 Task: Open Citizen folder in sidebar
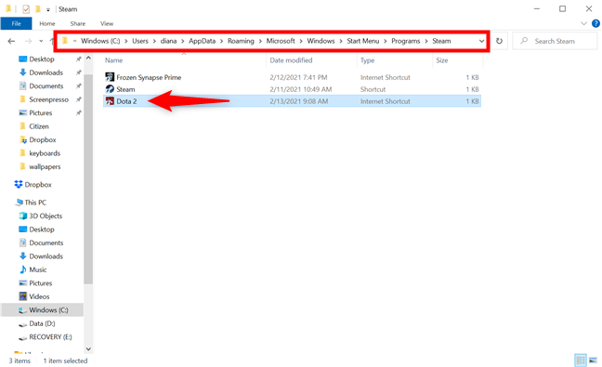(38, 126)
